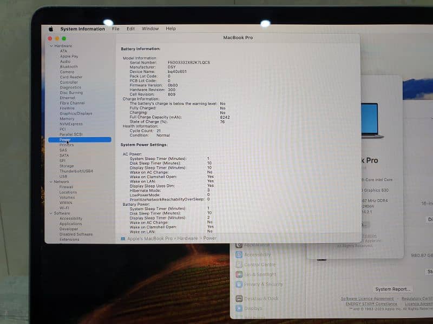Select Disabled Software under Software
This screenshot has height=324, width=433.
point(76,234)
